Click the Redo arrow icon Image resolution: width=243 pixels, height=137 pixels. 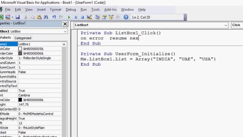(x=61, y=17)
